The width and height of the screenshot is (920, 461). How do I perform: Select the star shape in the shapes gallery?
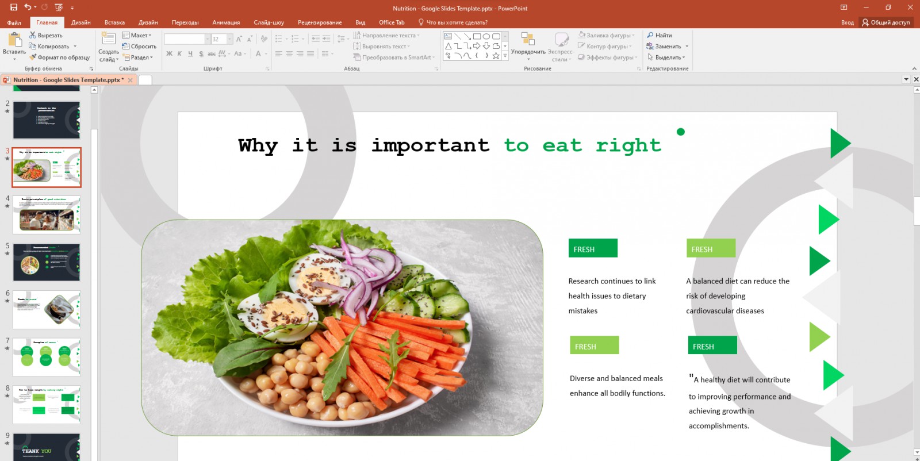click(496, 56)
